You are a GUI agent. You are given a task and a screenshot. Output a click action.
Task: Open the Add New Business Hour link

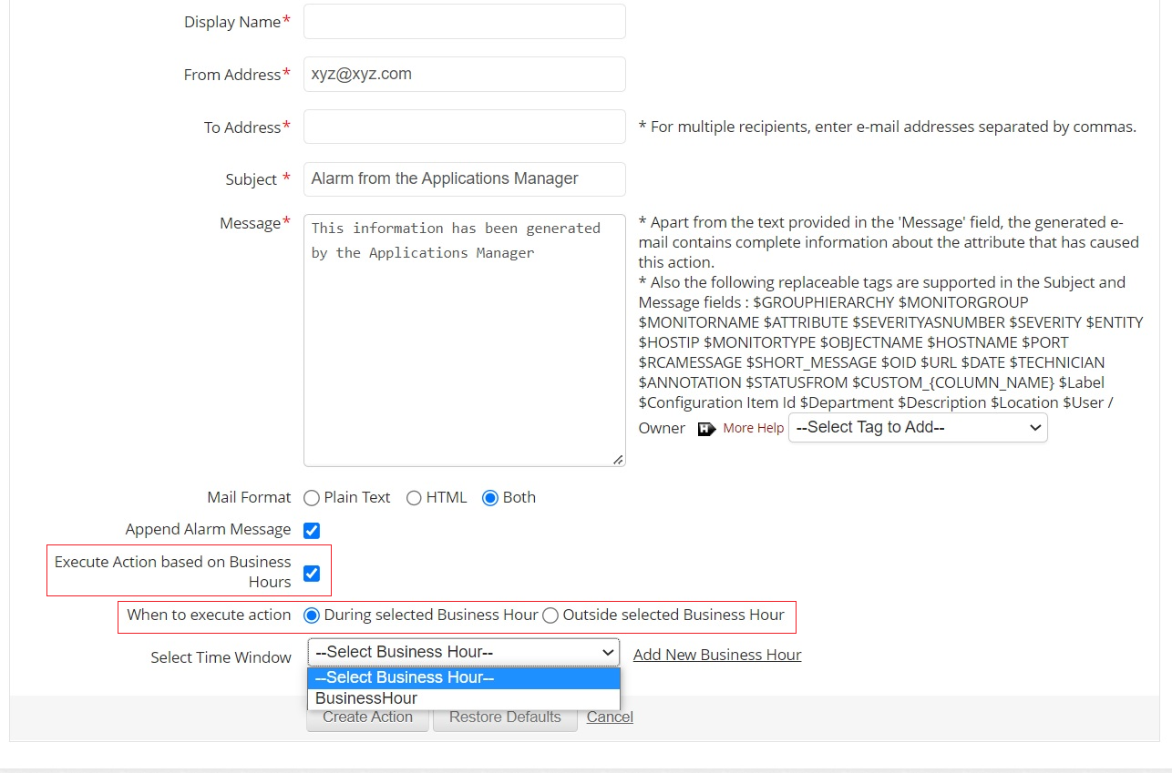[717, 655]
